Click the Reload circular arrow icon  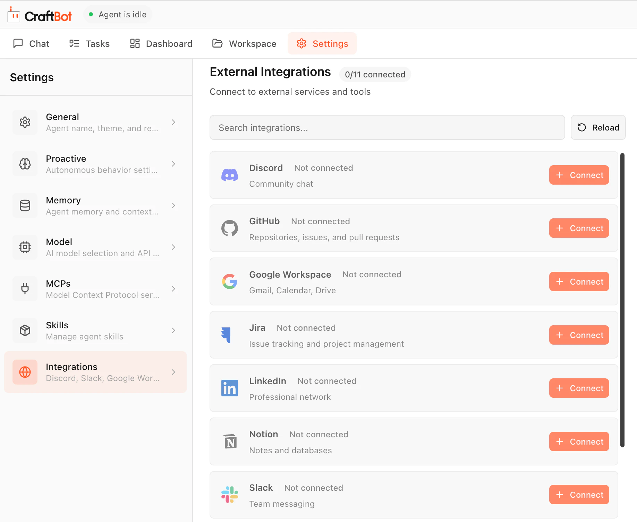pyautogui.click(x=582, y=127)
